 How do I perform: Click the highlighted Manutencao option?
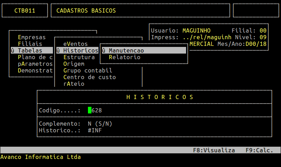(x=126, y=50)
